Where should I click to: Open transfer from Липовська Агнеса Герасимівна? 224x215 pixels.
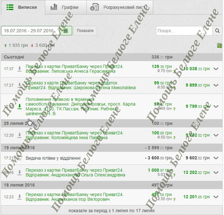tap(75, 69)
